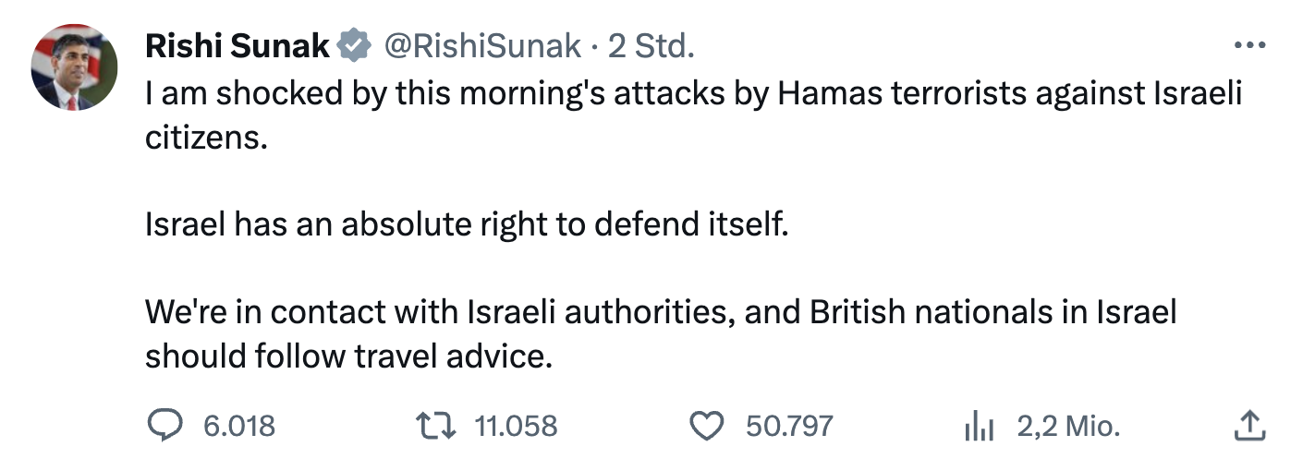This screenshot has width=1303, height=471.
Task: Click the Rishi Sunak display name
Action: [237, 45]
